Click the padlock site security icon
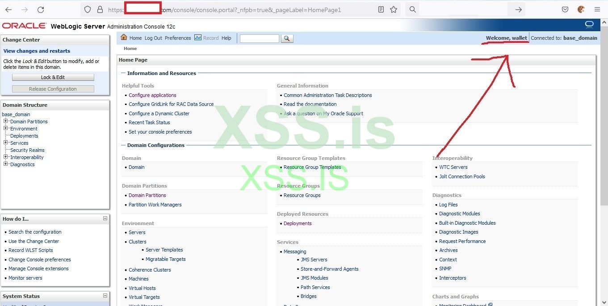 100,9
